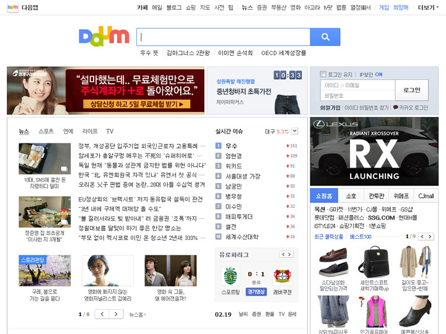Go to previous news page arrow
446x334 pixels.
[x=102, y=314]
